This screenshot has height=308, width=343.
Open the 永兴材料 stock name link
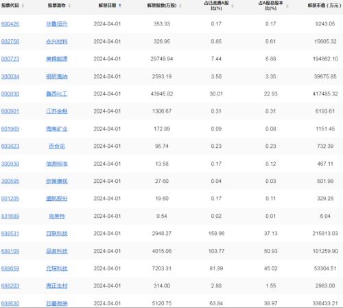(x=57, y=41)
